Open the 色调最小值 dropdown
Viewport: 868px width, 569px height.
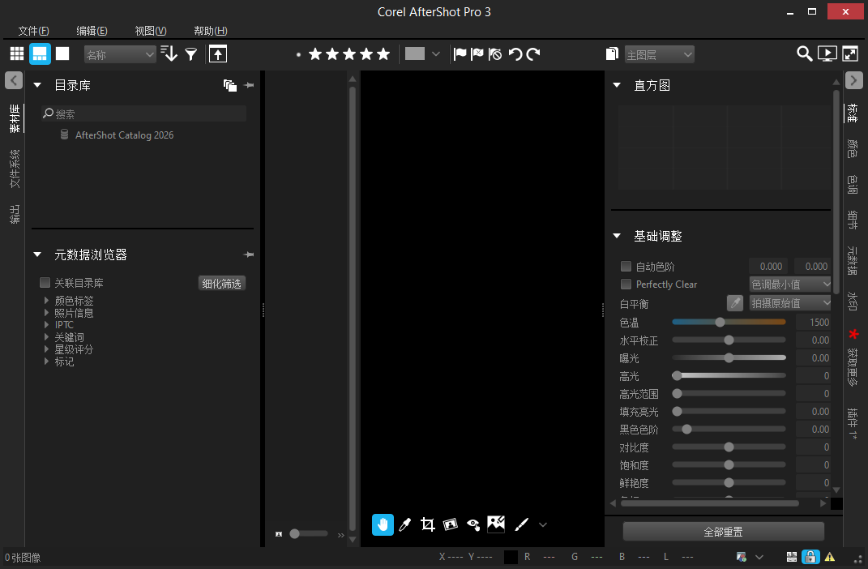[790, 284]
